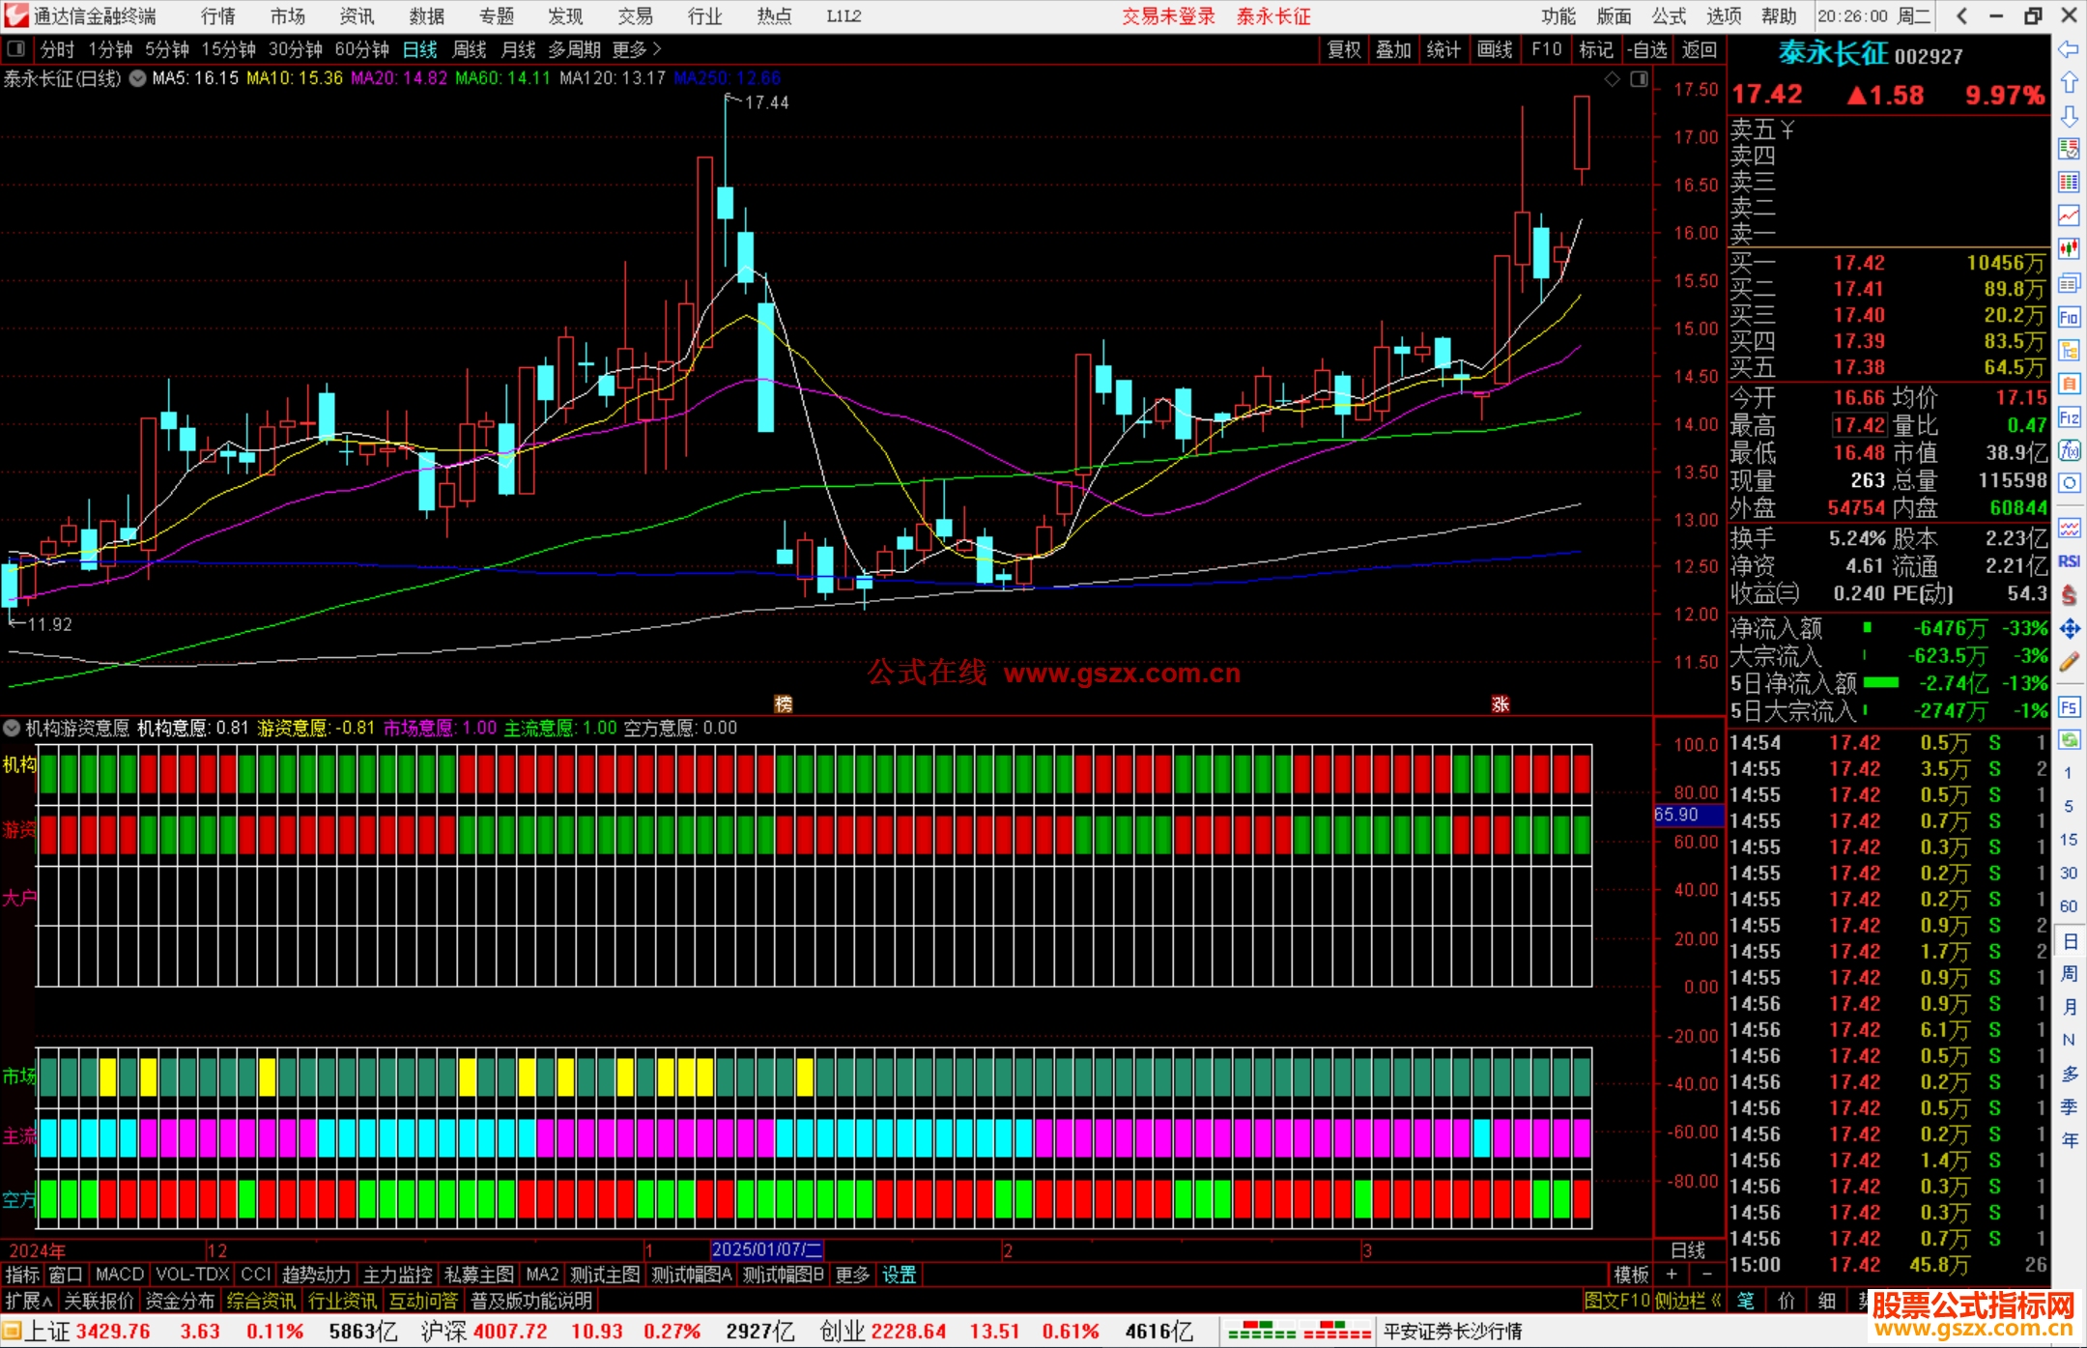Click the 65.90 value marker on the indicator axis

[x=1688, y=815]
